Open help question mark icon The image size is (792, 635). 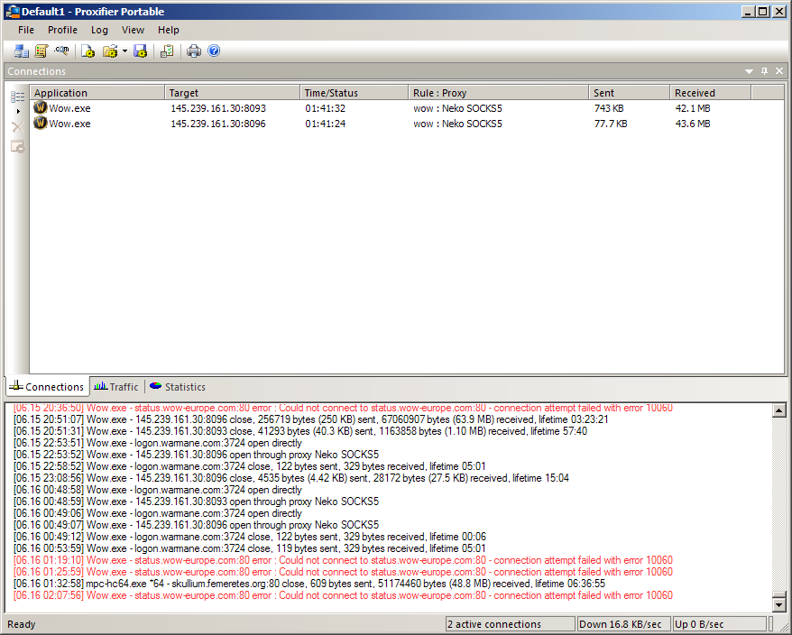click(x=214, y=51)
